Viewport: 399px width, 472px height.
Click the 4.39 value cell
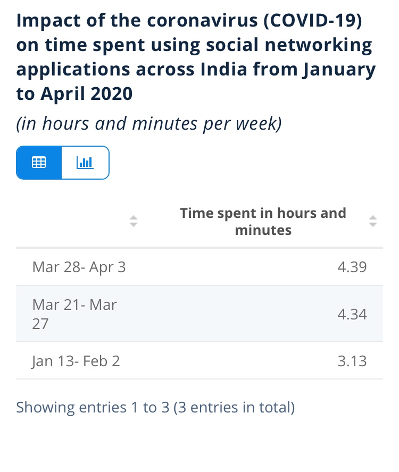[352, 266]
